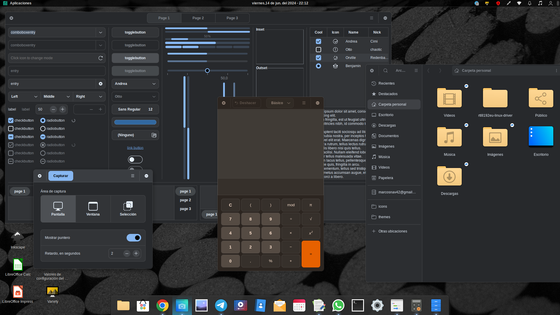The image size is (560, 315).
Task: Select Orville row in the list
Action: click(349, 58)
